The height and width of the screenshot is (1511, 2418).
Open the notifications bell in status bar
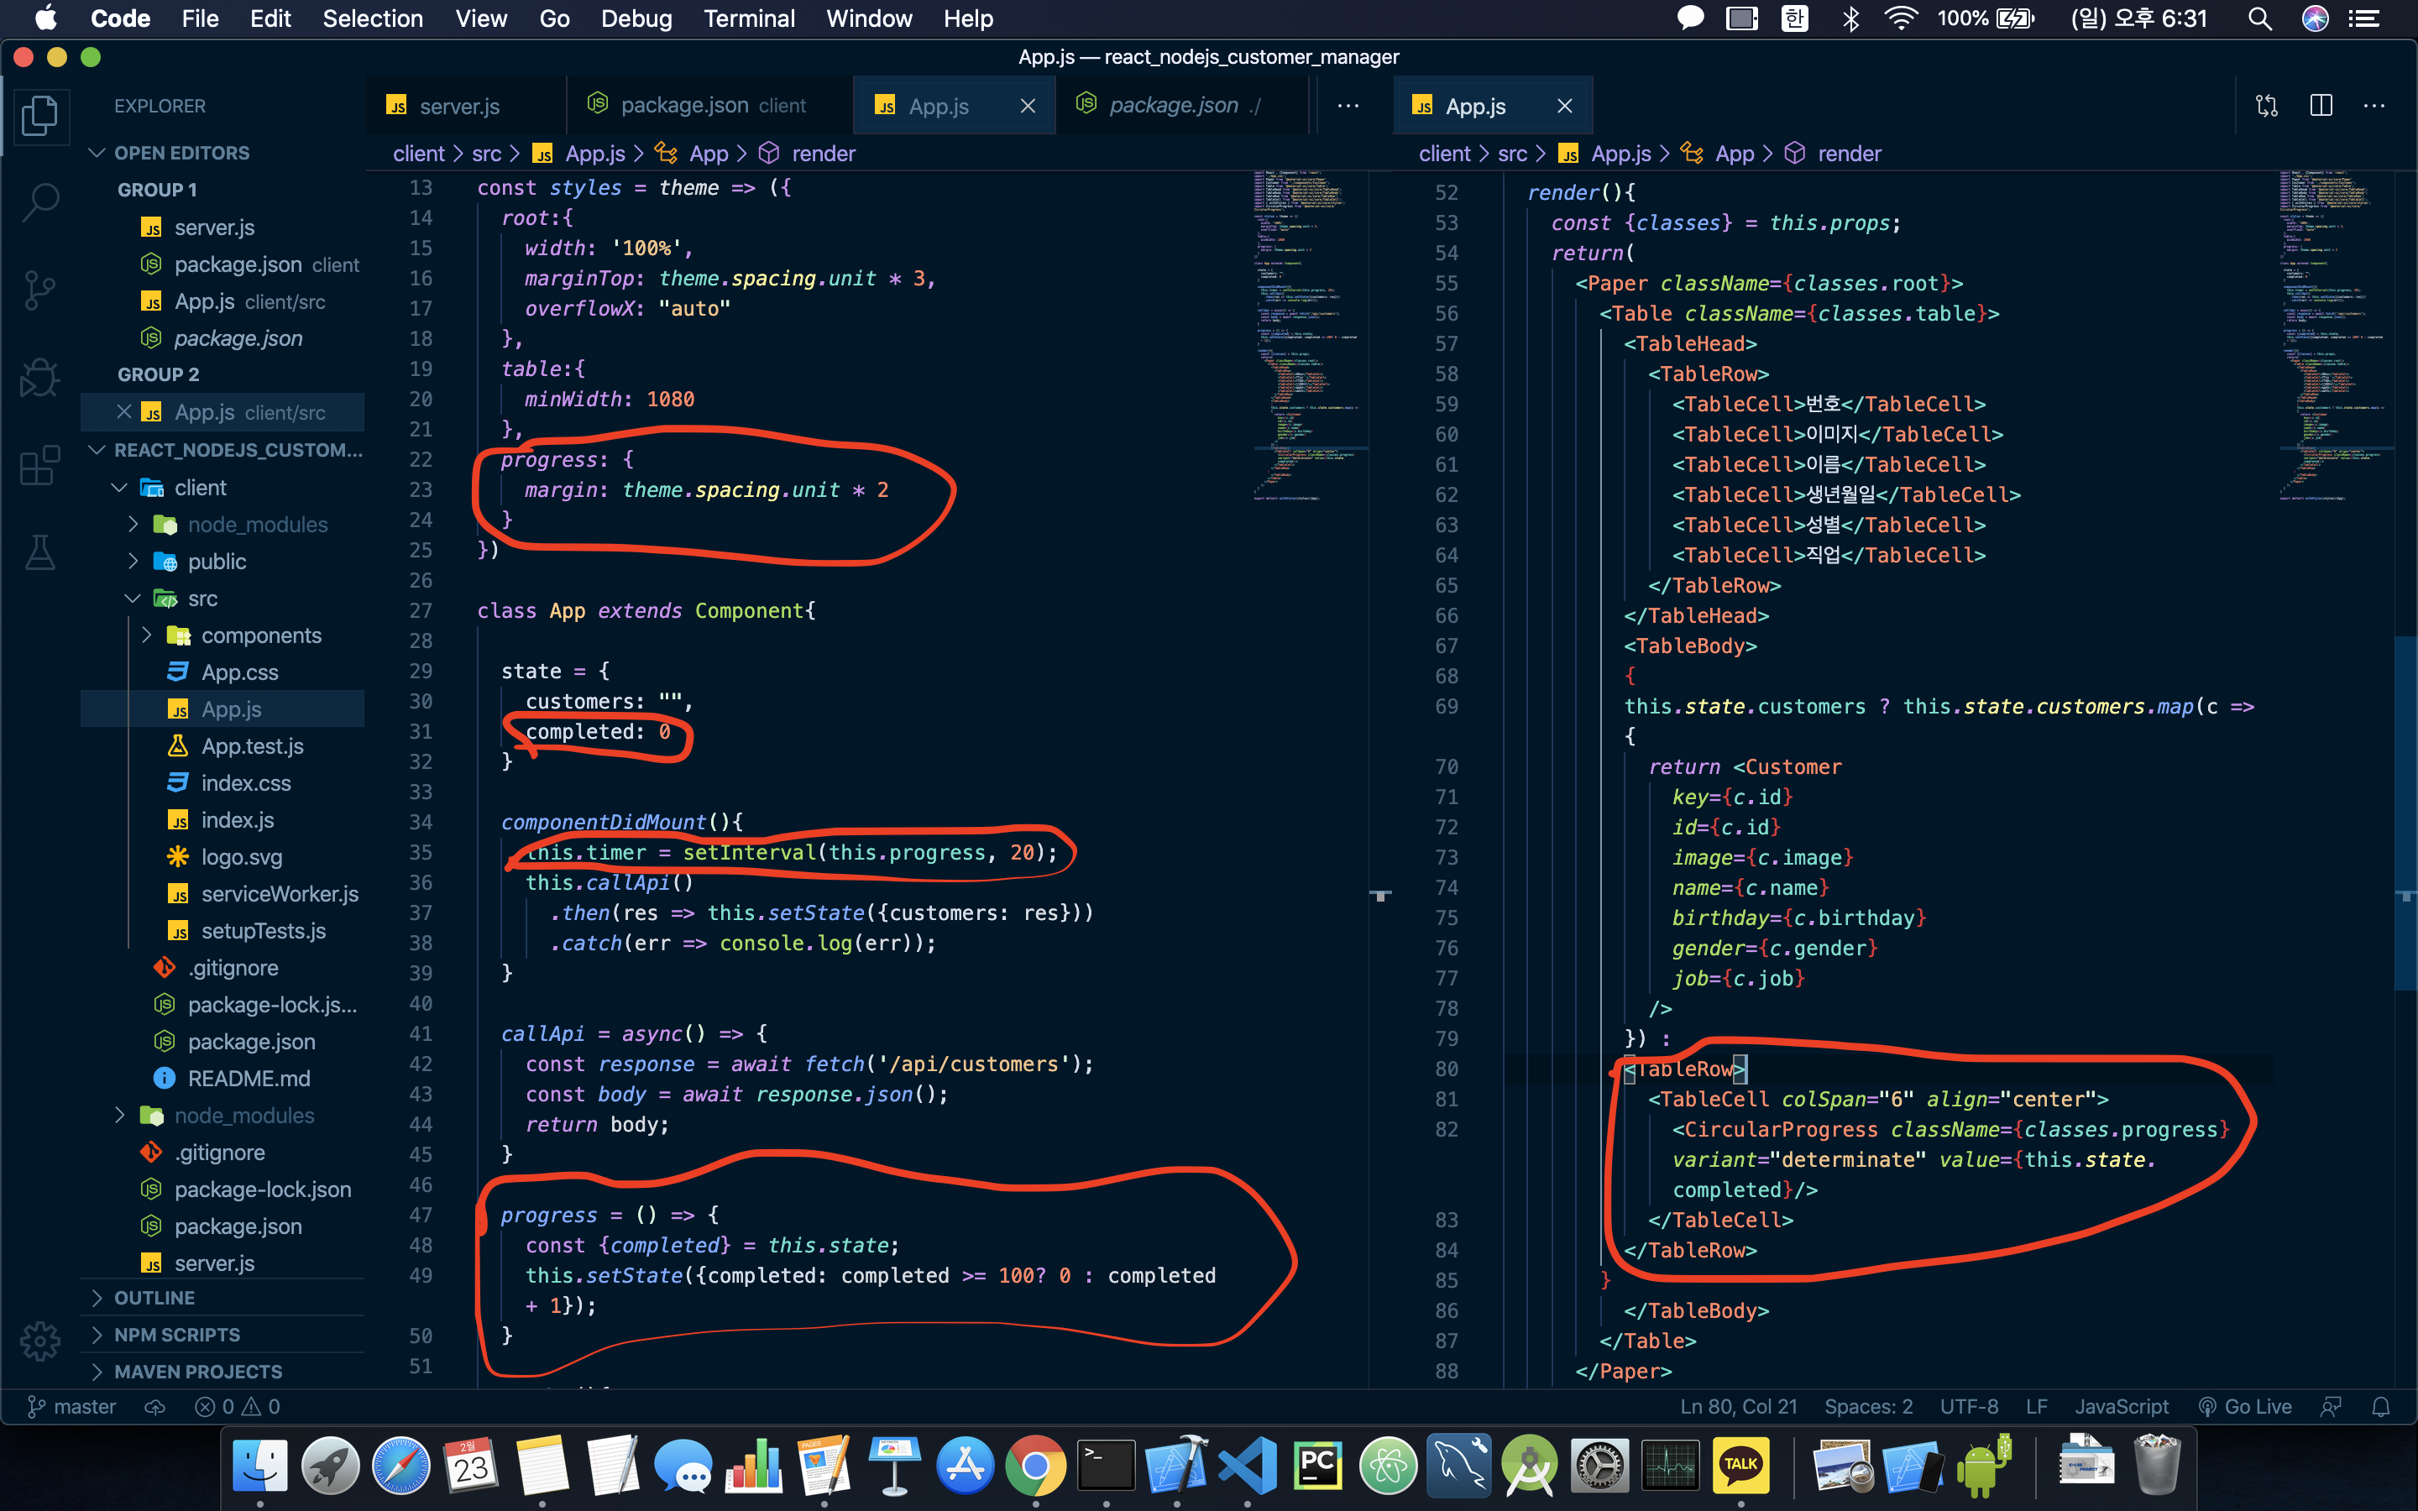tap(2381, 1407)
